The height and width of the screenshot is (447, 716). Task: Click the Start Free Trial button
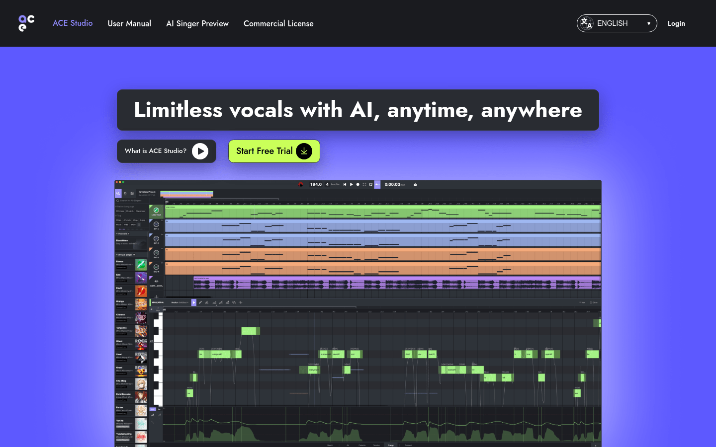(274, 151)
